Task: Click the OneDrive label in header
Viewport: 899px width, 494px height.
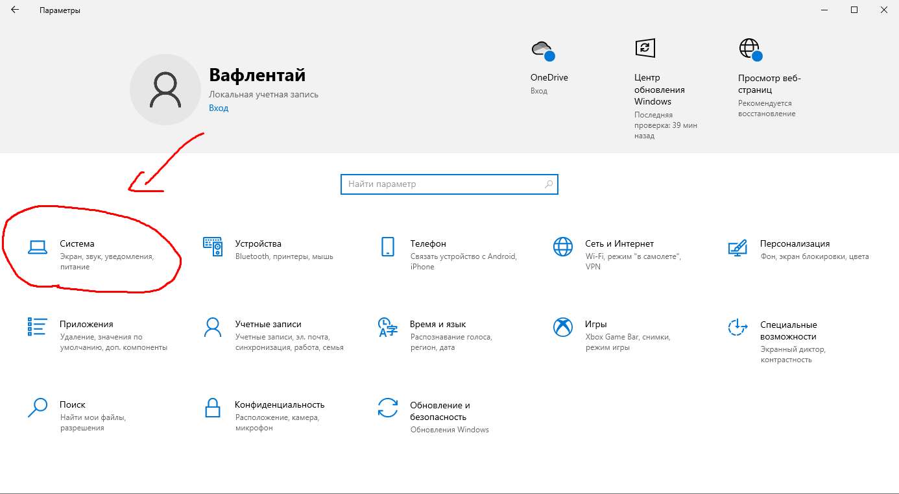Action: point(549,77)
